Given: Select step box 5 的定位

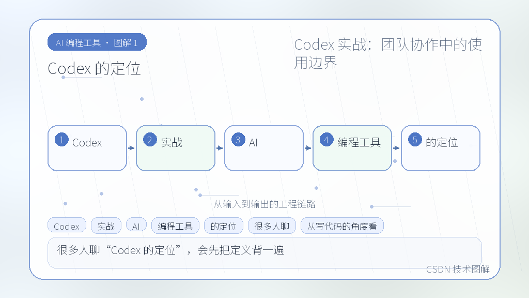Looking at the screenshot, I should (441, 148).
